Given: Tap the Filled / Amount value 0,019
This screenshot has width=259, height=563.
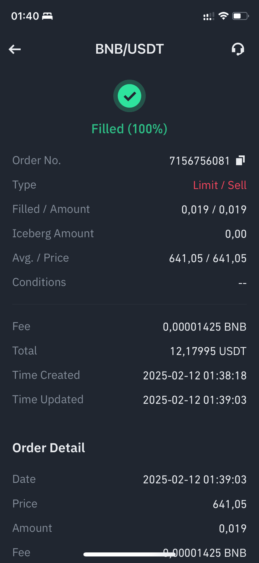Looking at the screenshot, I should (214, 209).
